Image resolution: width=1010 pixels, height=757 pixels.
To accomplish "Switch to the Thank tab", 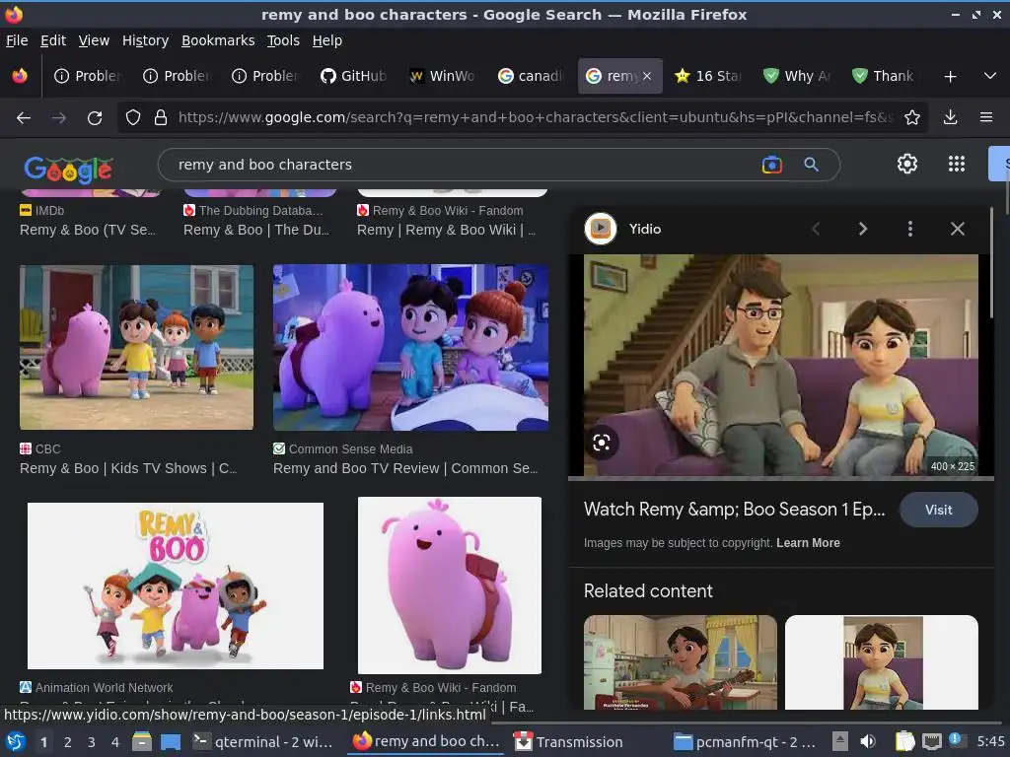I will [x=886, y=76].
